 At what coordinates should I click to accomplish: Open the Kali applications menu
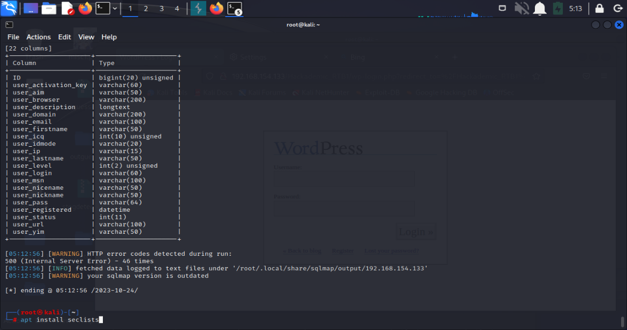9,8
